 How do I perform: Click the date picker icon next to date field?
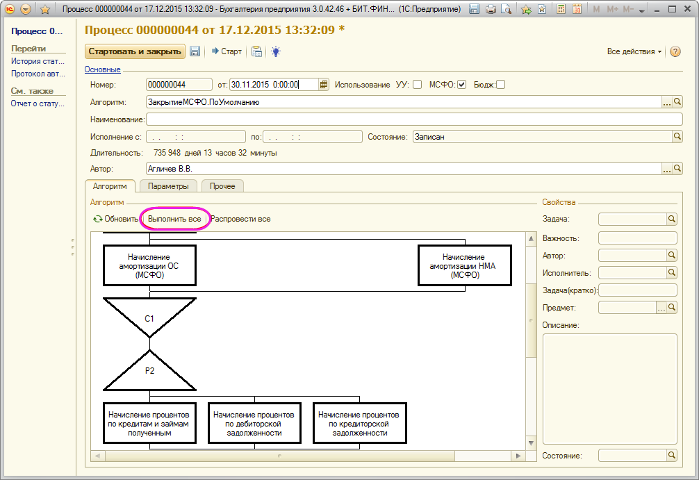324,85
